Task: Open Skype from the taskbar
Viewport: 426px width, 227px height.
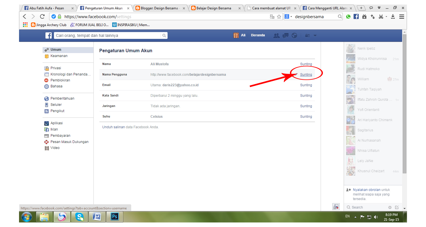Action: (x=79, y=217)
